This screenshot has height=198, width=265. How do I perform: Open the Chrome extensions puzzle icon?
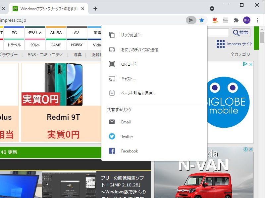(236, 20)
